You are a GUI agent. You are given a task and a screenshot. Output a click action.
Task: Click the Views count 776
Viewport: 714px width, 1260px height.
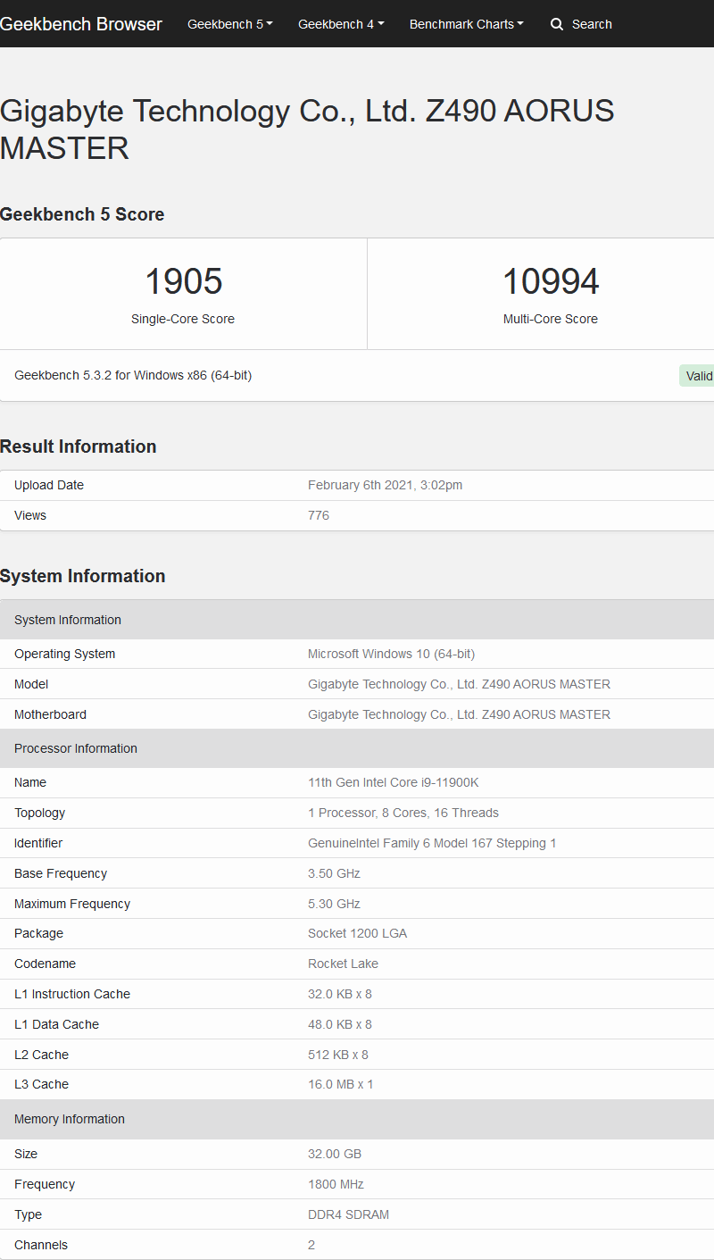click(x=318, y=515)
